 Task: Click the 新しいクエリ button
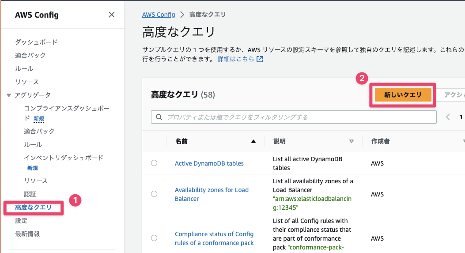[x=402, y=95]
